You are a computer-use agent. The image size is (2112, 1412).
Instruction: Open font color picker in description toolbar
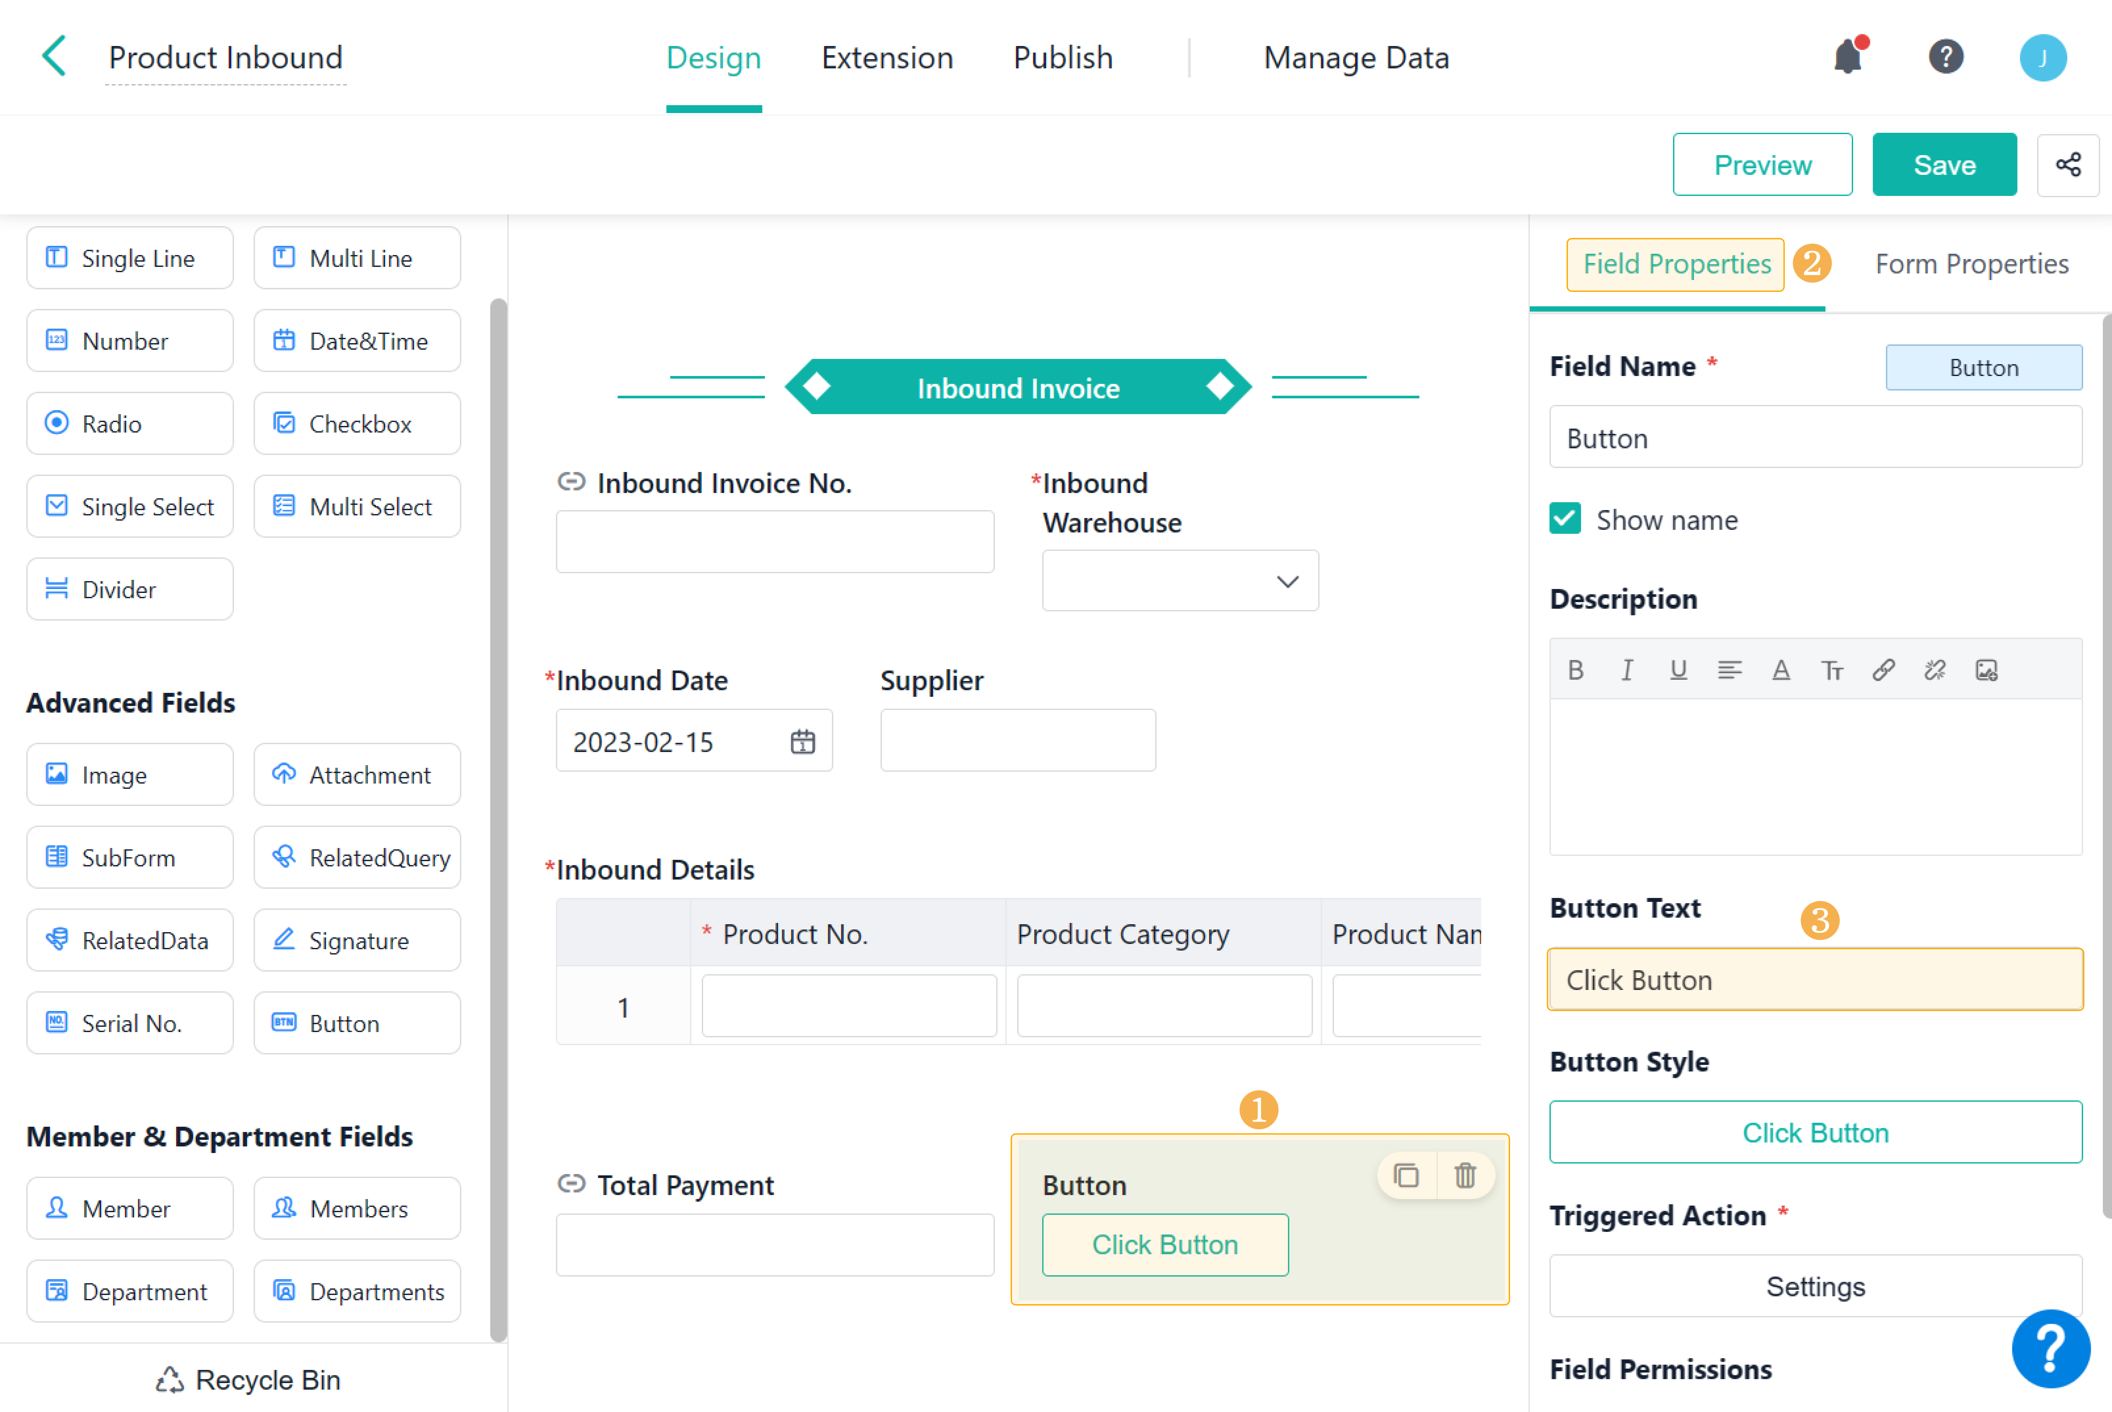coord(1781,670)
